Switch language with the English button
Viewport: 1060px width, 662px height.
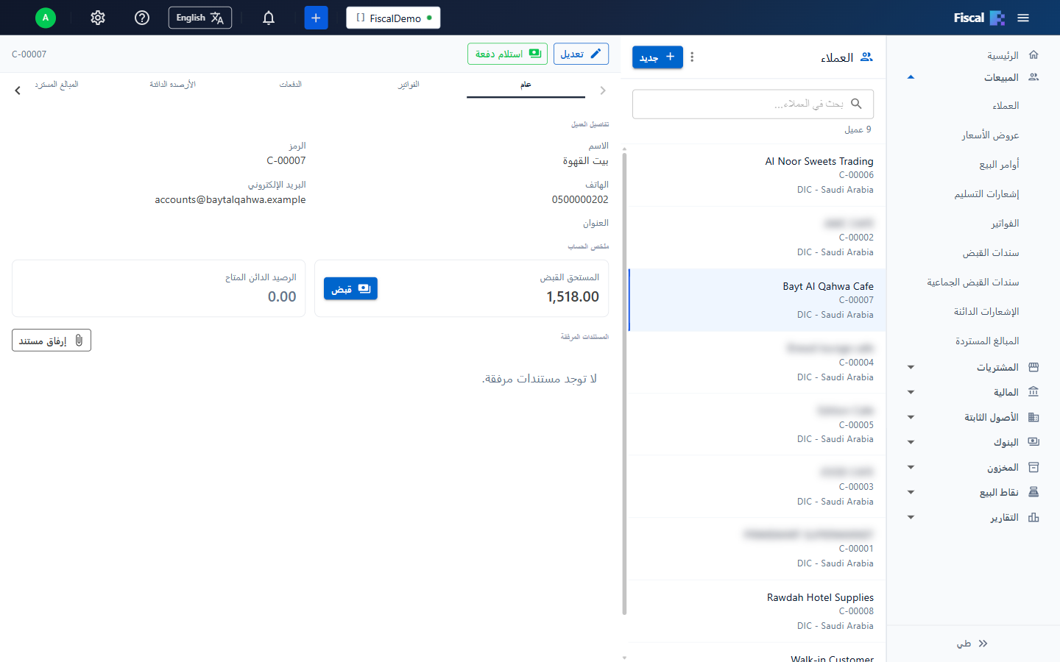tap(200, 18)
